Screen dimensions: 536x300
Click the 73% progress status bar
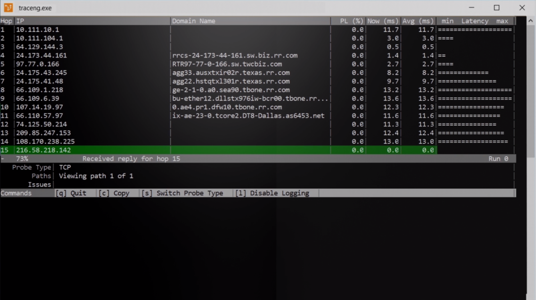tap(258, 159)
